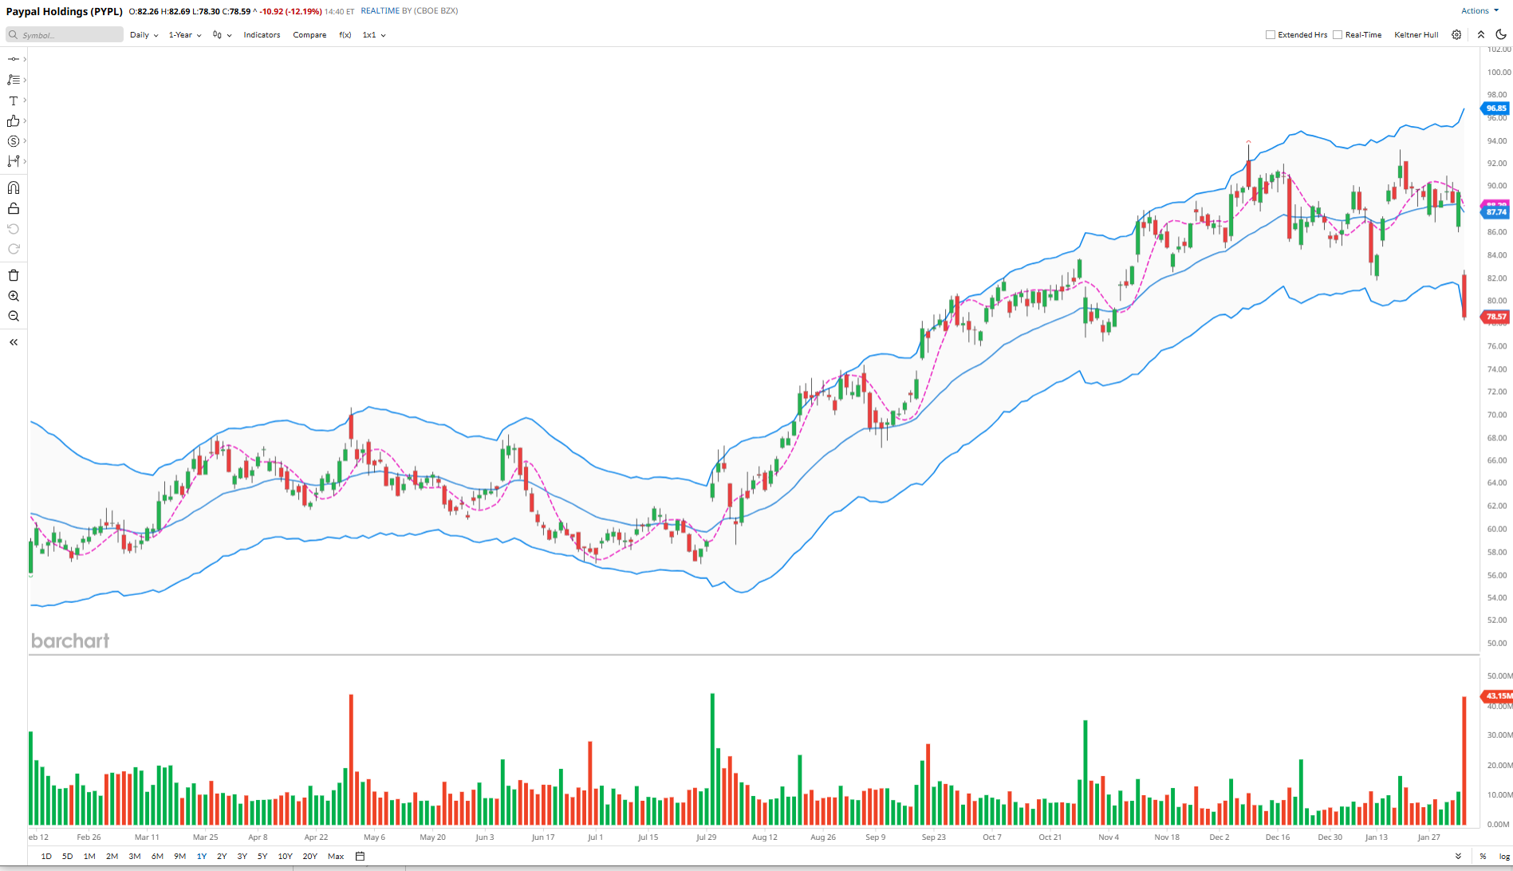The height and width of the screenshot is (871, 1513).
Task: Open the custom date range calendar icon
Action: pyautogui.click(x=360, y=856)
